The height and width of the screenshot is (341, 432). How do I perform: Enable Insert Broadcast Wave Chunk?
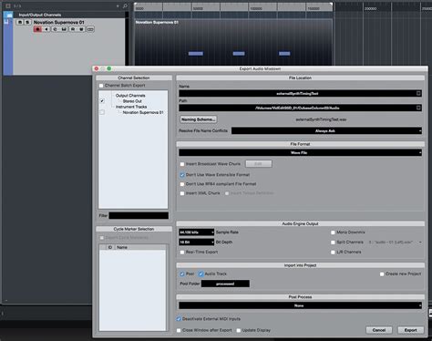click(182, 164)
